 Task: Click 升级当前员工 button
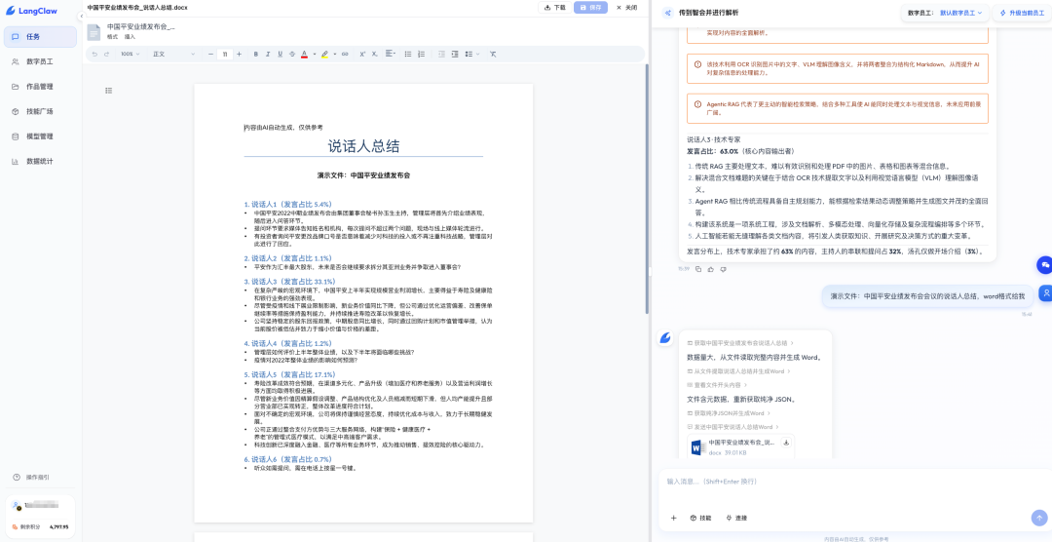(x=1021, y=13)
